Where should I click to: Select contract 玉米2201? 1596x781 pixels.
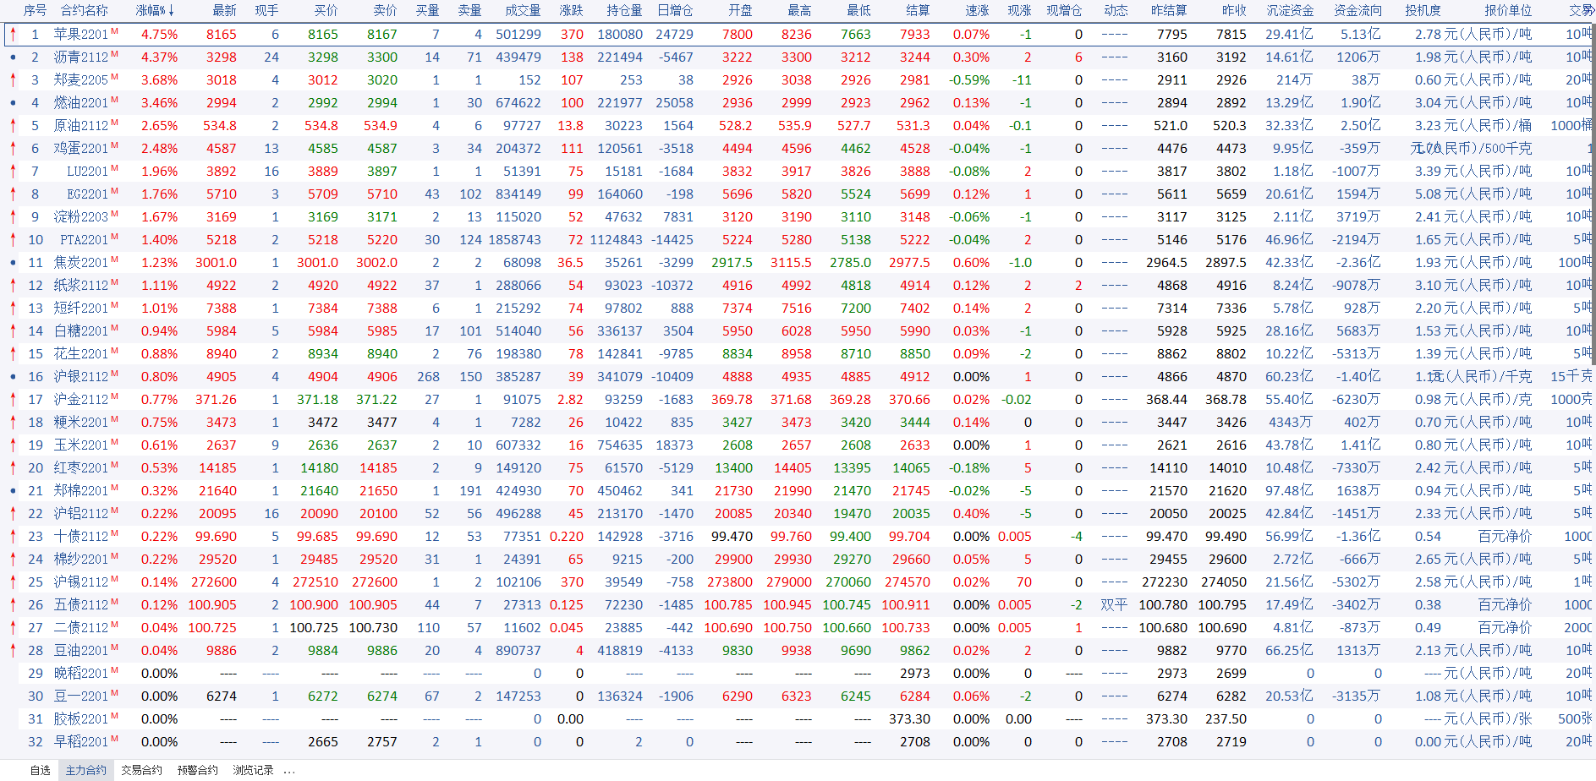click(81, 445)
